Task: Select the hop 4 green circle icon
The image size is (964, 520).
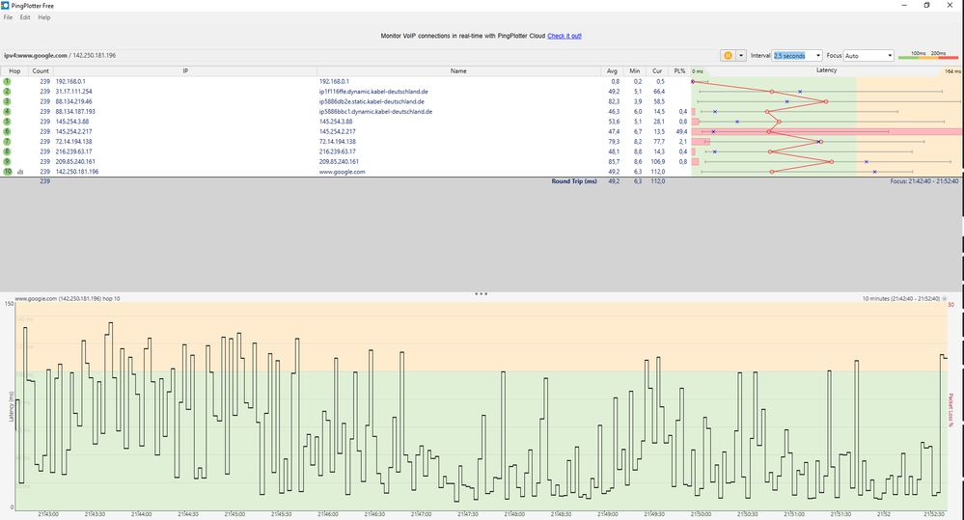Action: point(8,111)
